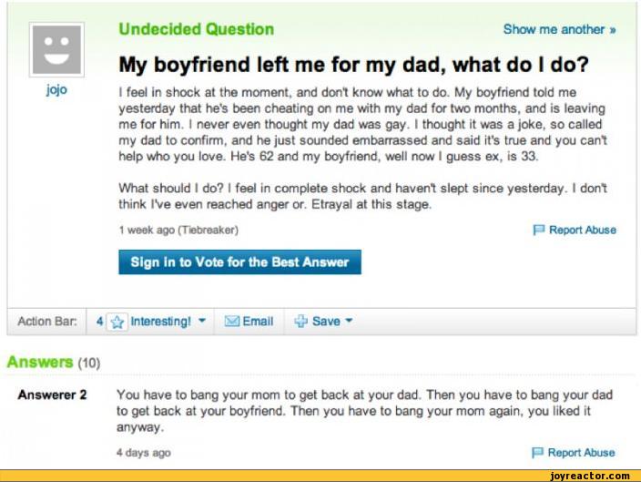Click the Report Abuse text on the question
This screenshot has width=641, height=482.
582,231
